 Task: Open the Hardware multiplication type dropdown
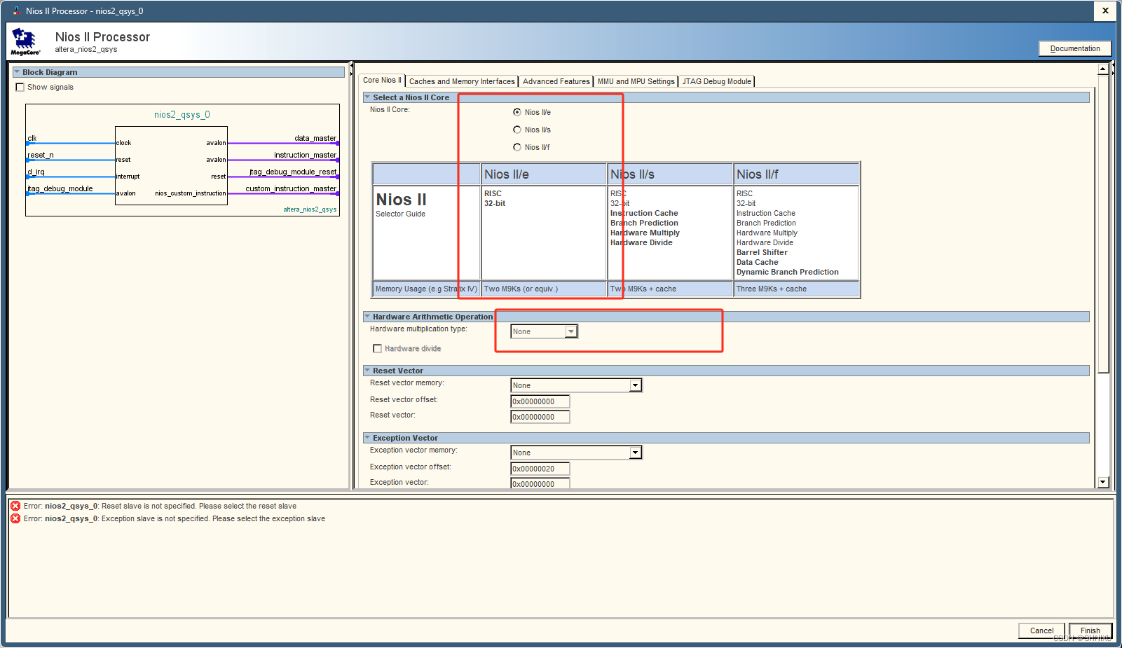(x=545, y=331)
